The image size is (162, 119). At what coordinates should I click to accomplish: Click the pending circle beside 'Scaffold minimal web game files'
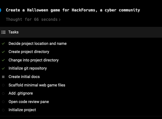[x=3, y=85]
